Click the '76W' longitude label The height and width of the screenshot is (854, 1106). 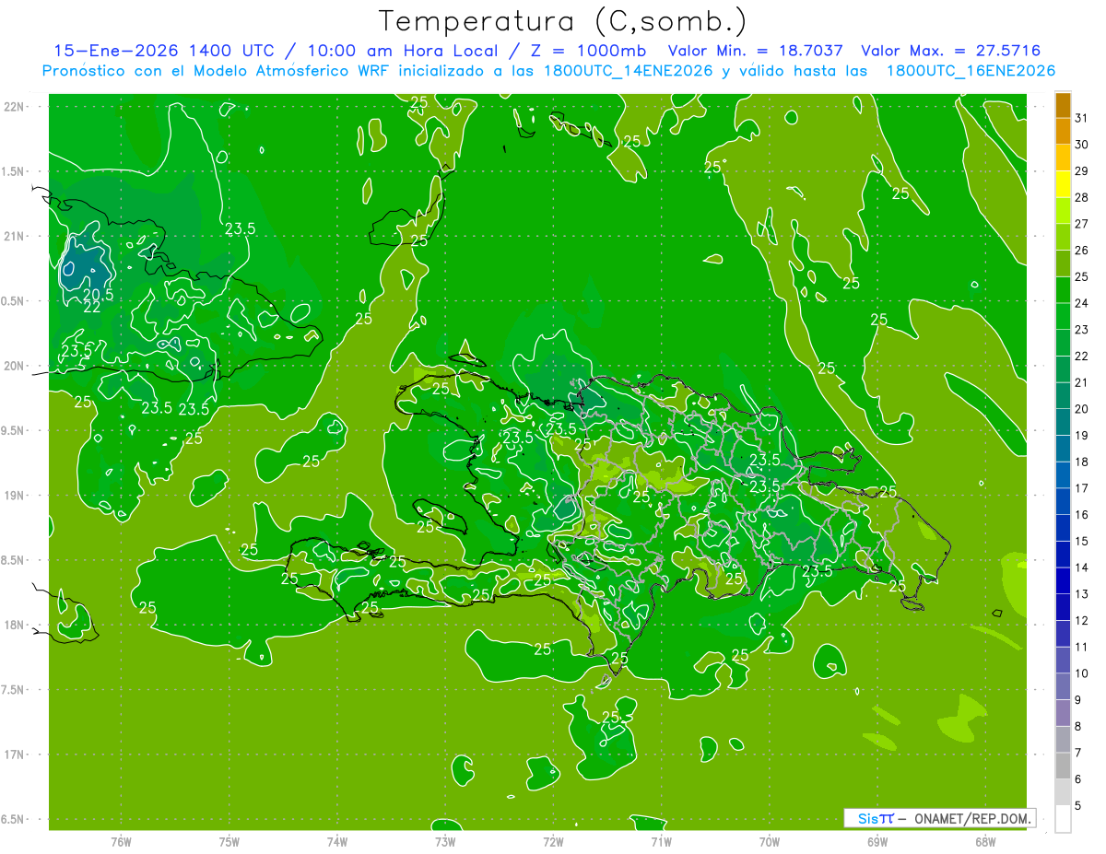click(121, 842)
